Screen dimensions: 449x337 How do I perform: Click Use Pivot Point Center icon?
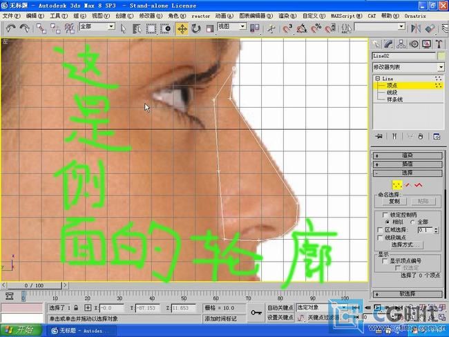tap(255, 28)
